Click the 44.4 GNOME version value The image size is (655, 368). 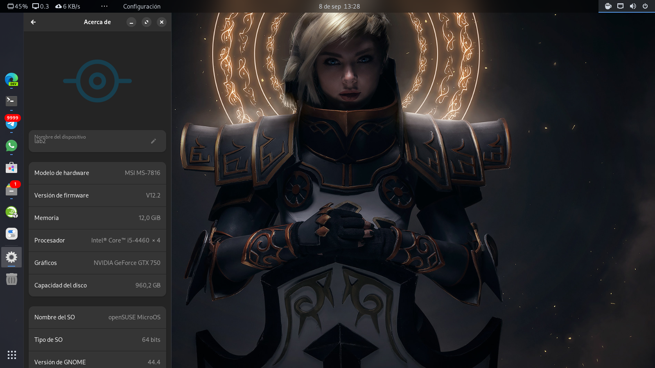154,362
